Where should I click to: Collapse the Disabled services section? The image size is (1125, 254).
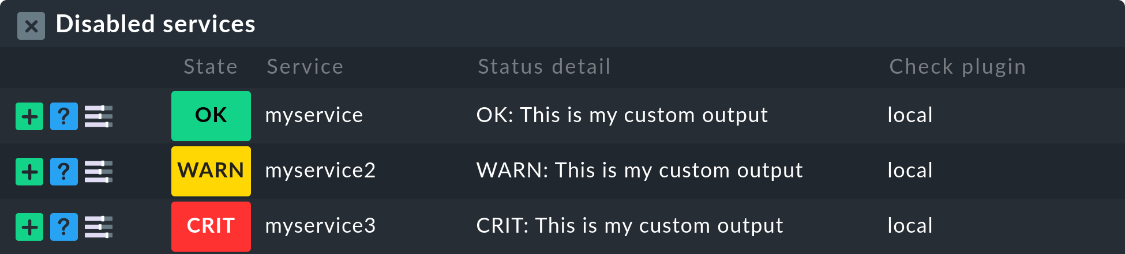click(31, 26)
